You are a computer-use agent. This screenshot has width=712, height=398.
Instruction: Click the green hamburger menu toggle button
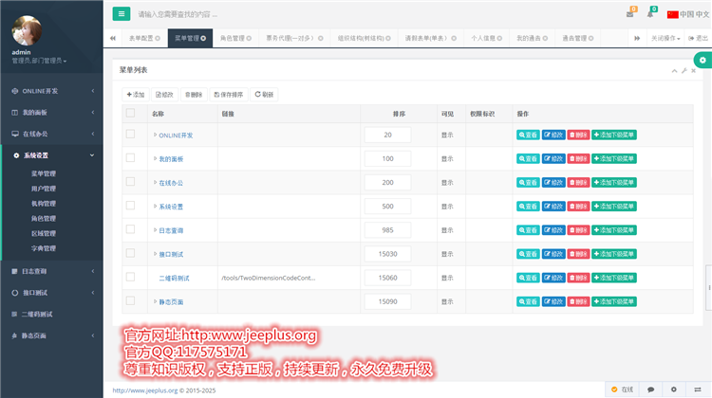point(121,13)
